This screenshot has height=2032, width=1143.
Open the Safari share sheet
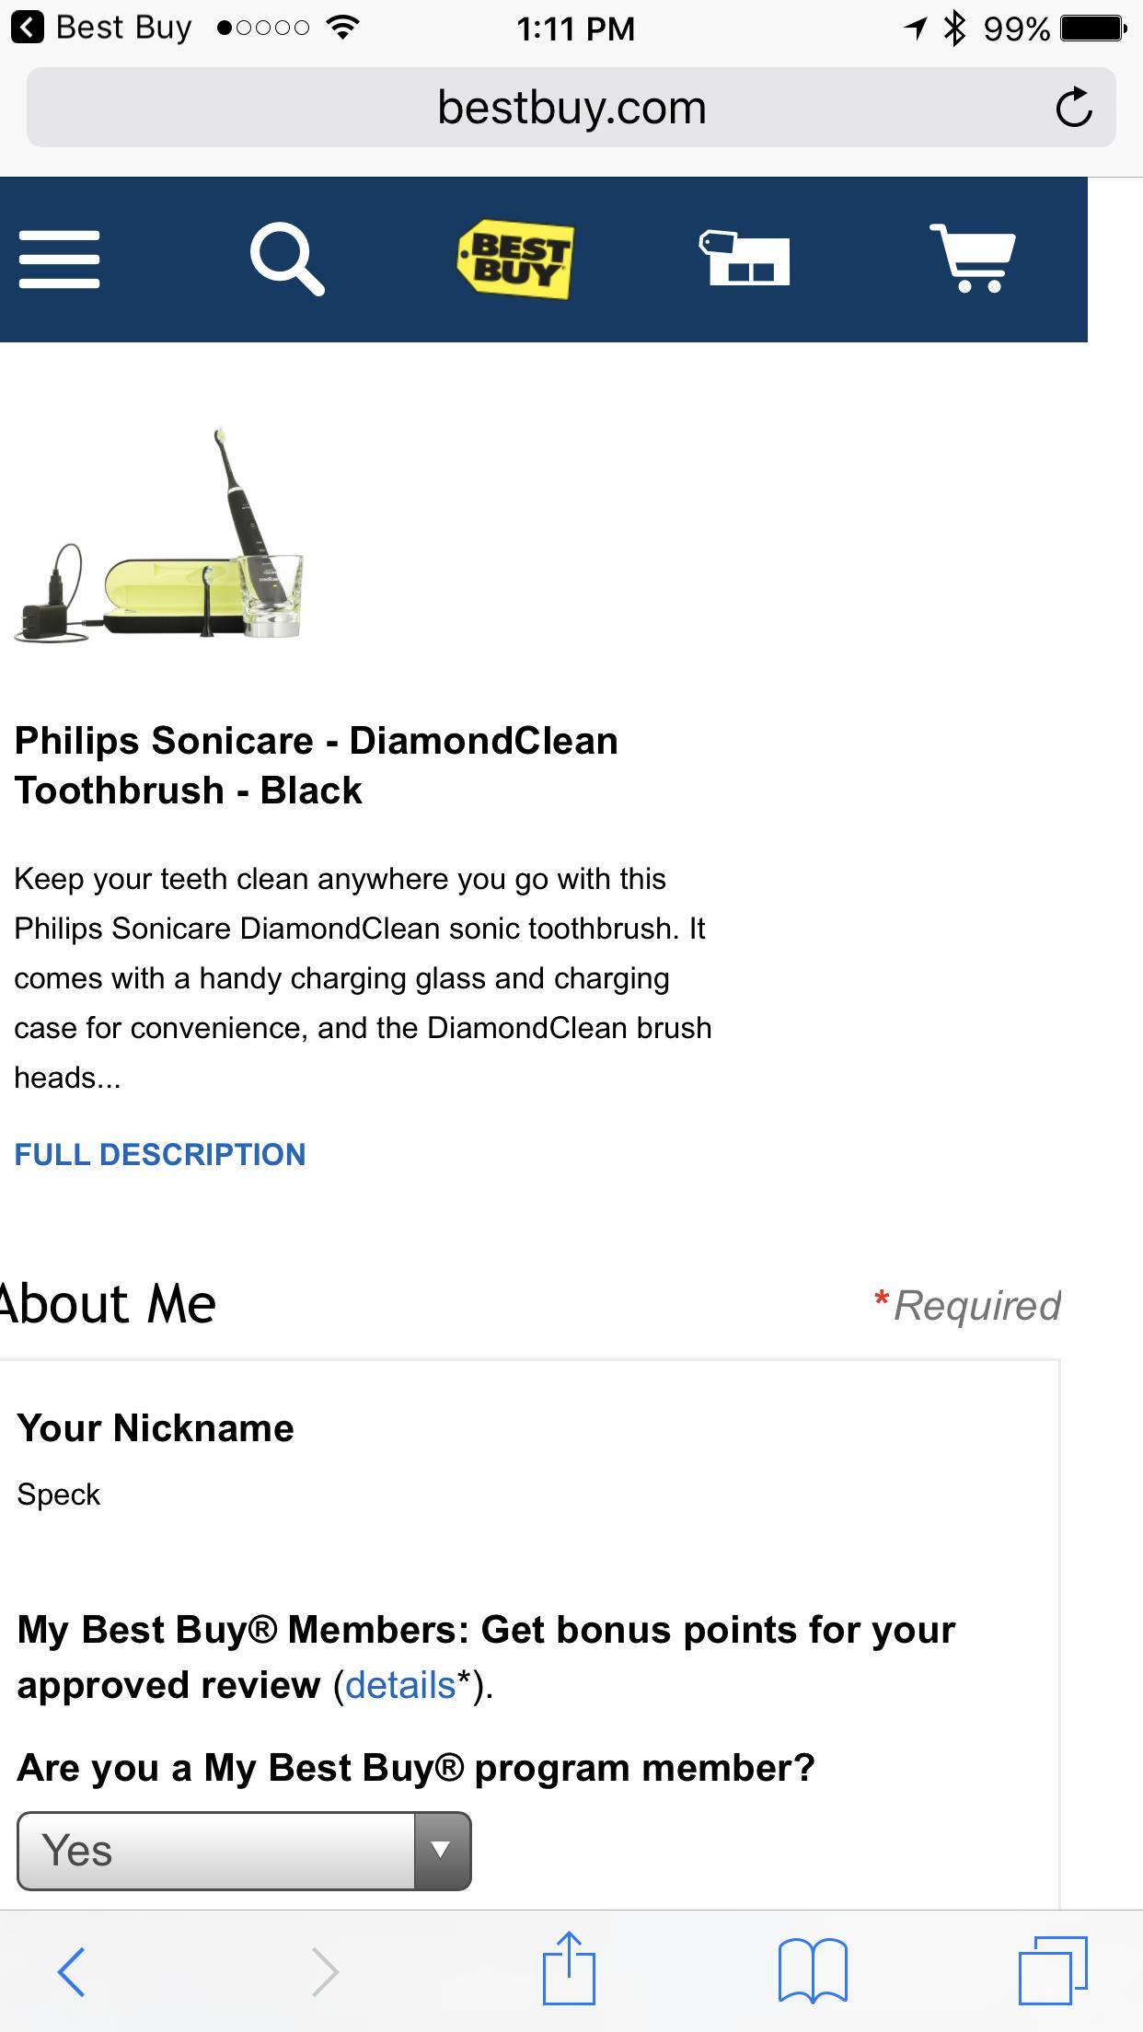569,1969
